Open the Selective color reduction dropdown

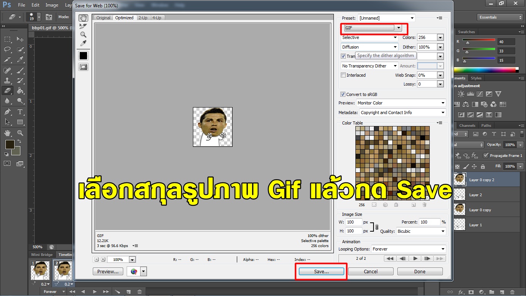(370, 37)
